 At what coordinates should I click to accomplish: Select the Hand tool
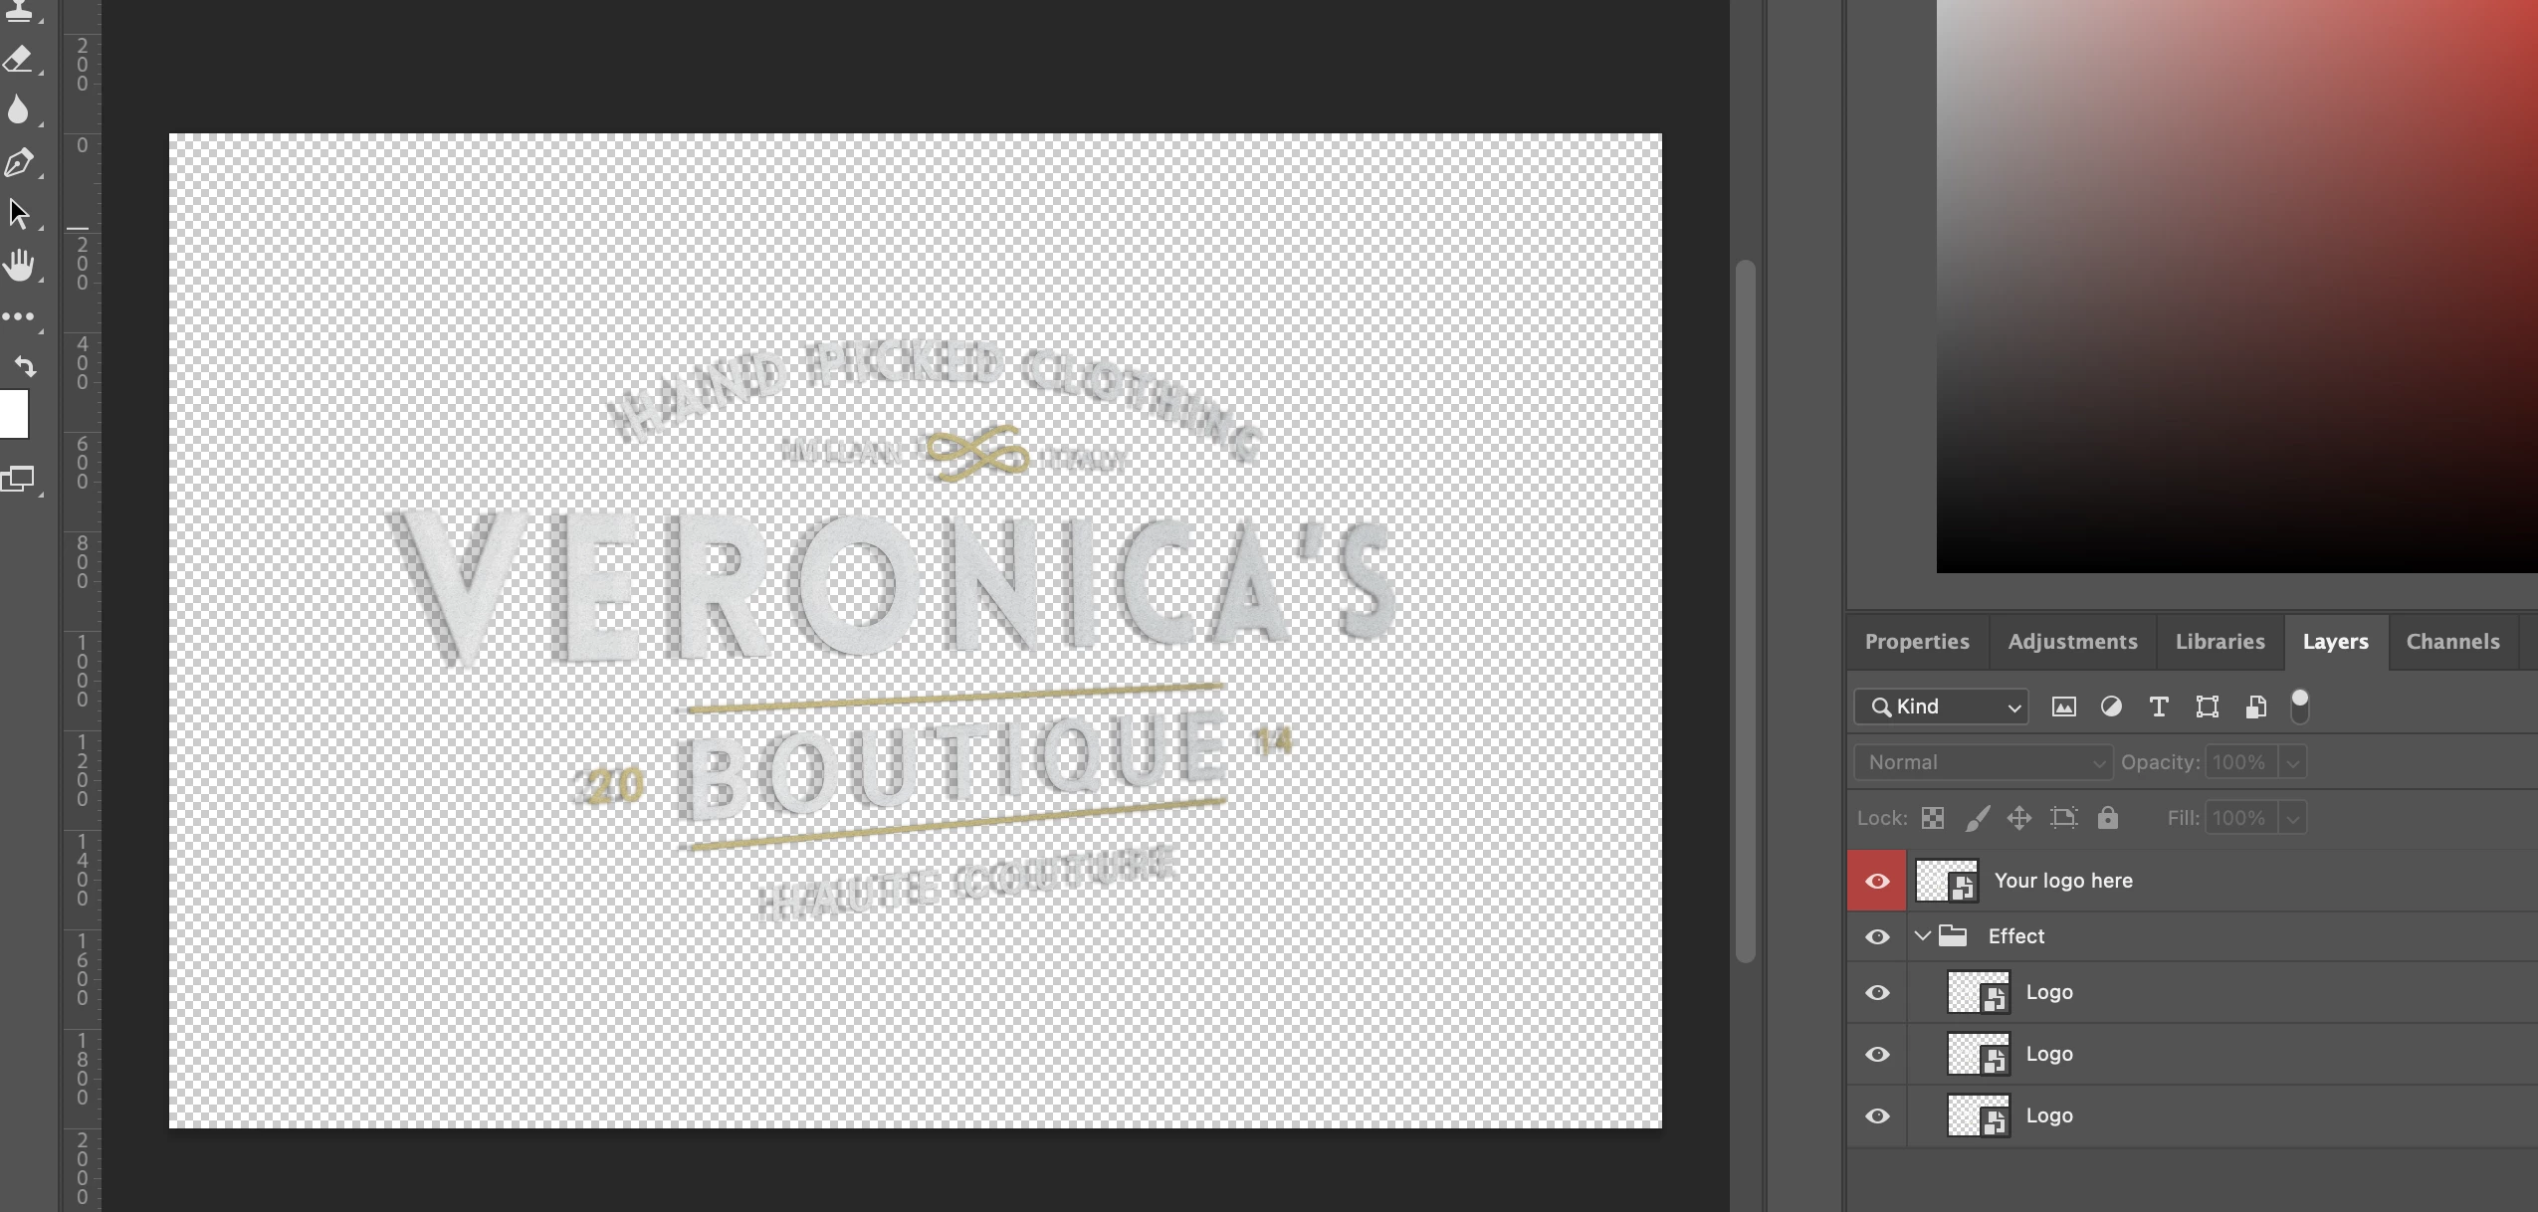coord(18,265)
